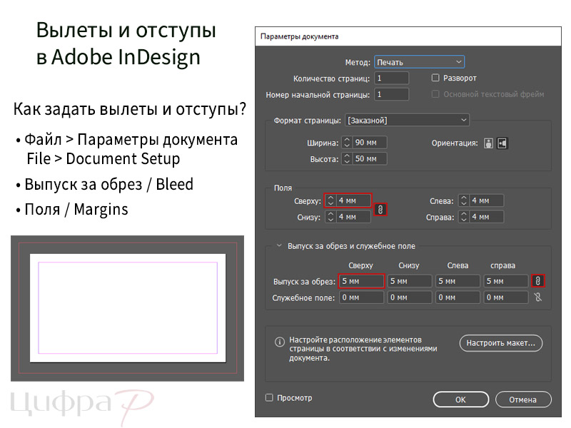Click the Справа margin value field
The width and height of the screenshot is (571, 428).
[486, 217]
